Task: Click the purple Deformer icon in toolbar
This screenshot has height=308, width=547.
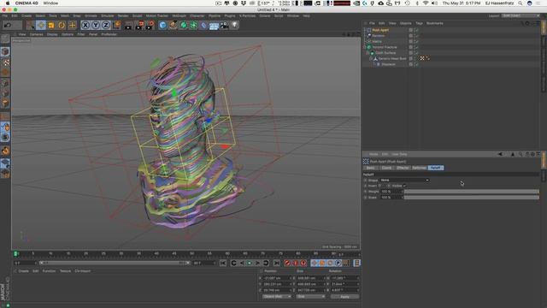Action: pos(203,25)
